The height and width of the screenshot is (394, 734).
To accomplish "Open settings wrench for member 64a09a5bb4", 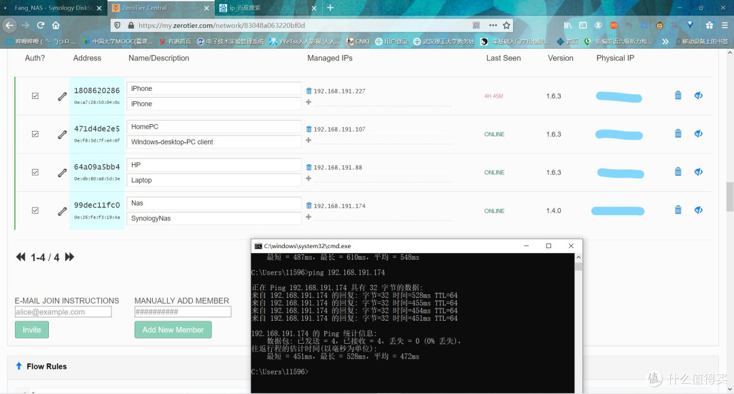I will click(x=62, y=173).
